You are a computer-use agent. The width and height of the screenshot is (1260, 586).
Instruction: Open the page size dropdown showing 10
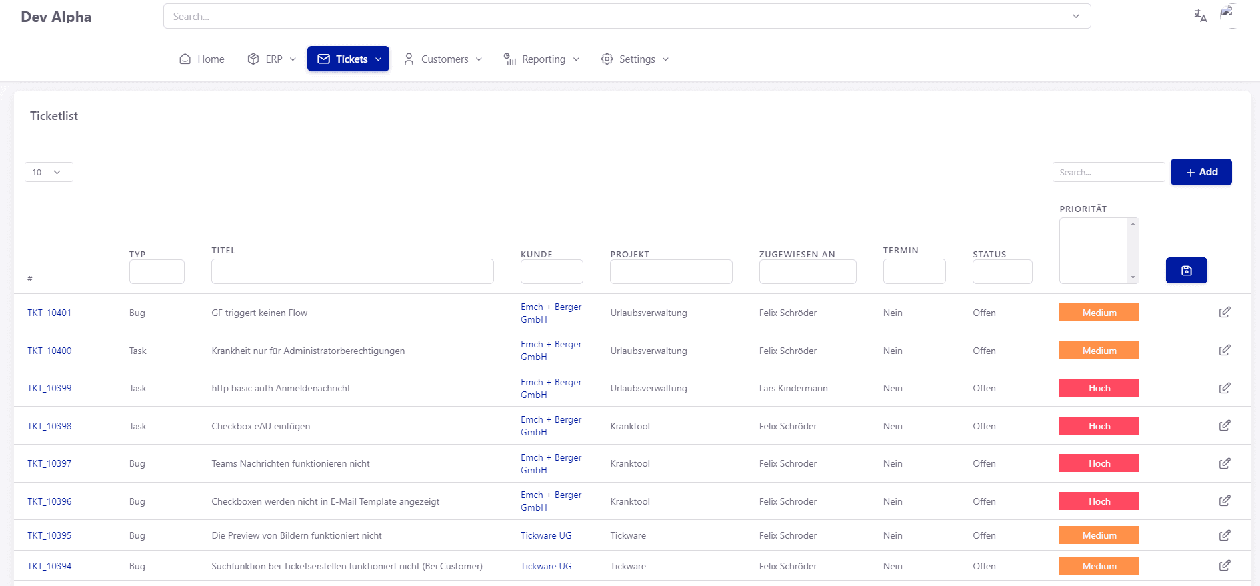pyautogui.click(x=49, y=172)
